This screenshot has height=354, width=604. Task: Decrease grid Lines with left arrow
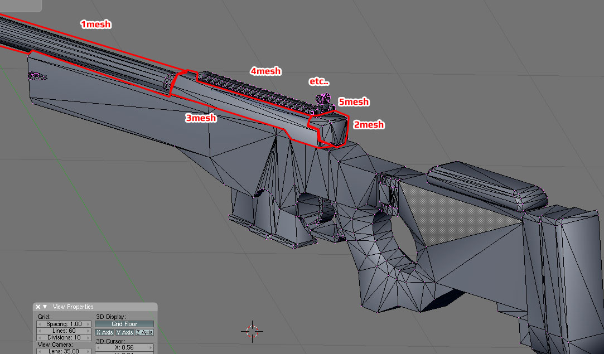point(40,331)
